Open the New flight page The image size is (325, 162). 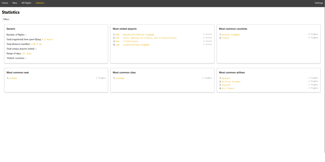point(15,3)
